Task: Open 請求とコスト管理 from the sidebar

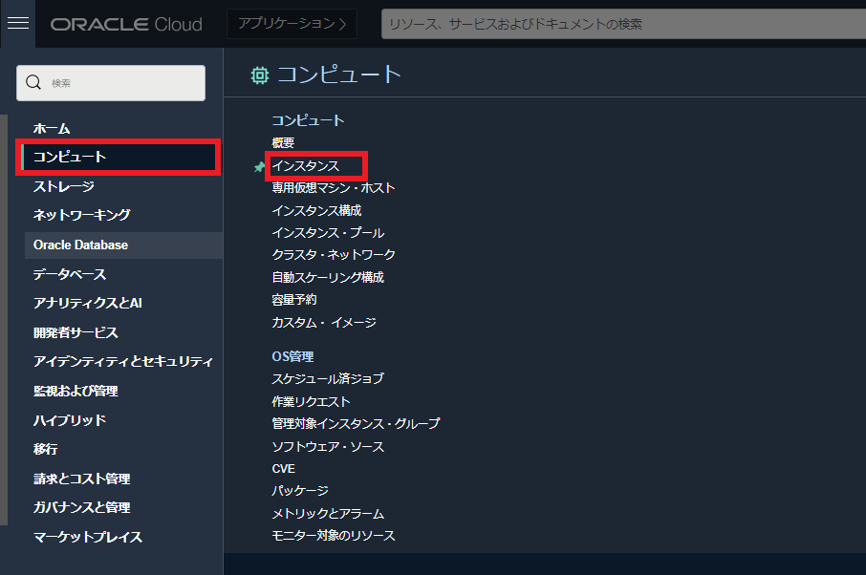Action: tap(84, 479)
